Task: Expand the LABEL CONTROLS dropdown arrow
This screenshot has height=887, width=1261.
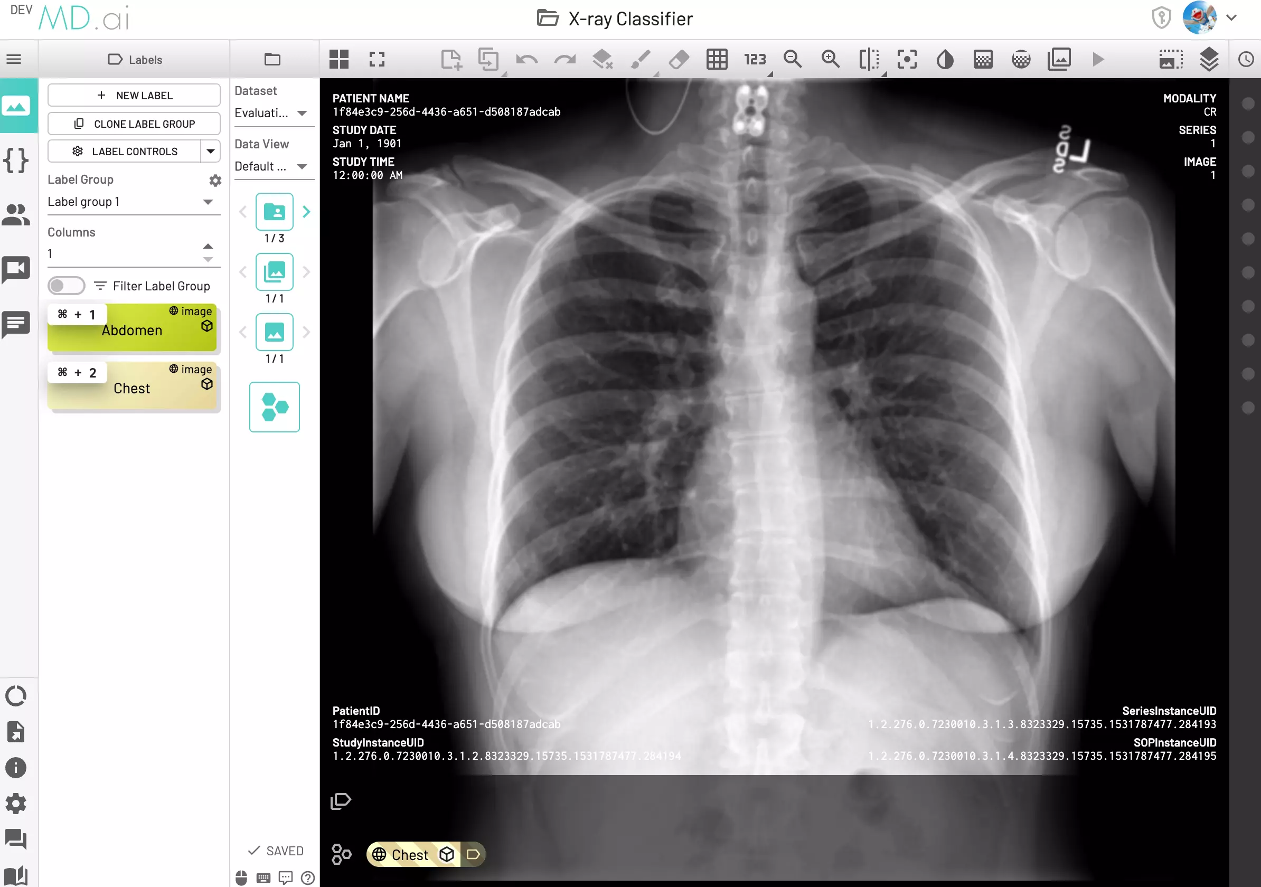Action: (211, 151)
